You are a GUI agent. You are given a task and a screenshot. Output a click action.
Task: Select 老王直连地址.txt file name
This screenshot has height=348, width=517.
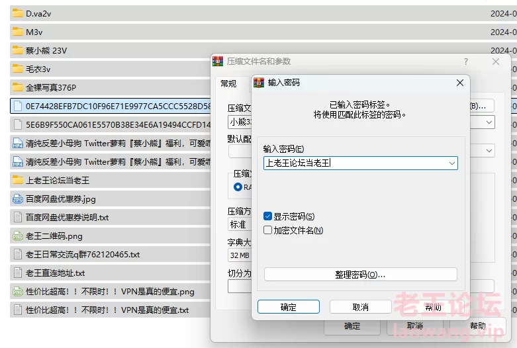click(x=56, y=273)
